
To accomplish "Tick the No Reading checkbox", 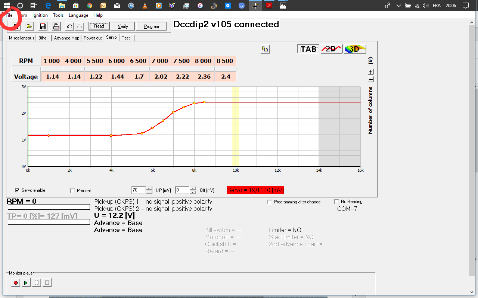I will 336,202.
